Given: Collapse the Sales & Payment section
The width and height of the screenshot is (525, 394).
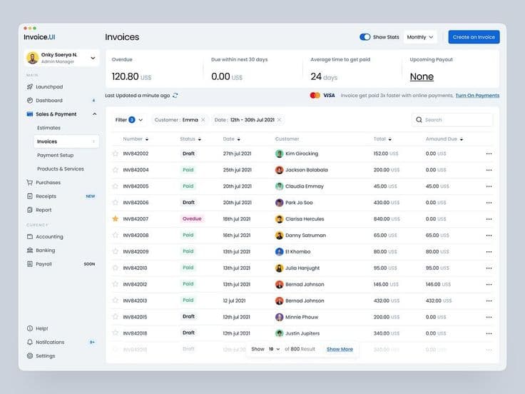Looking at the screenshot, I should [94, 114].
